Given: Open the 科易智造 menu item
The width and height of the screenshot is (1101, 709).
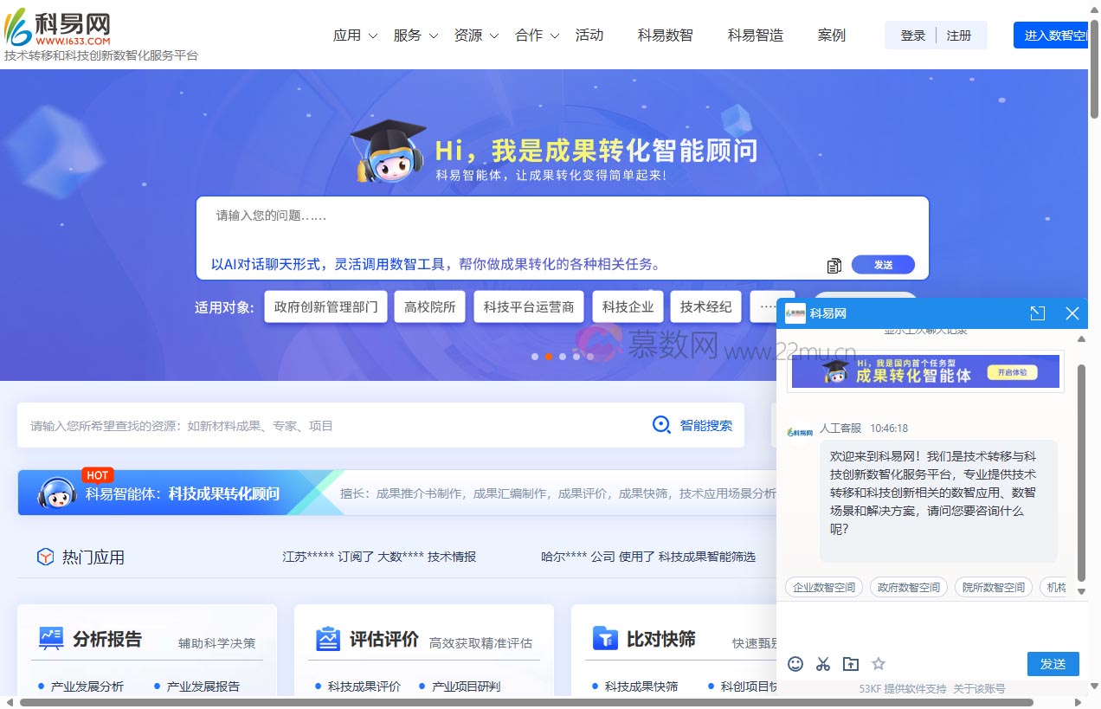Looking at the screenshot, I should tap(755, 35).
